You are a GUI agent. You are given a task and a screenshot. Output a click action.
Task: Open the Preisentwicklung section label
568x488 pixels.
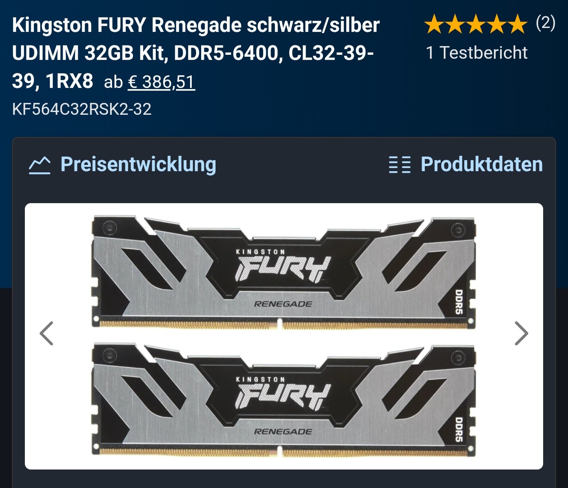(138, 165)
